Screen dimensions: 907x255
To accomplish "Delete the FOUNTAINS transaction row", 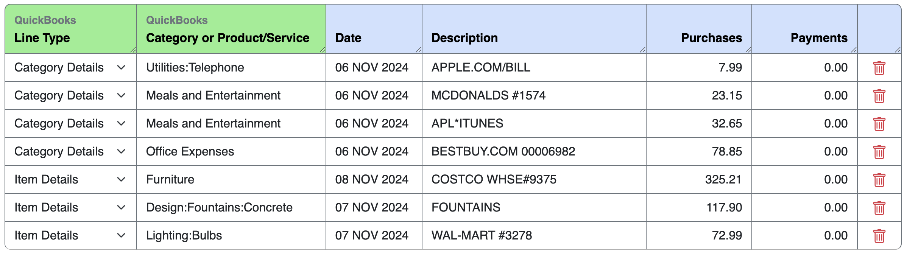I will (x=879, y=208).
